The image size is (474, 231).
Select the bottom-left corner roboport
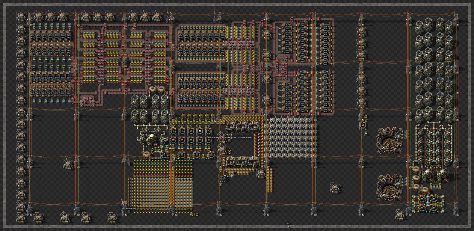(21, 219)
